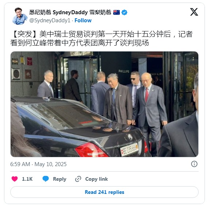Open the attached photo of the delegation
Viewport: 210px width, 207px height.
(104, 104)
